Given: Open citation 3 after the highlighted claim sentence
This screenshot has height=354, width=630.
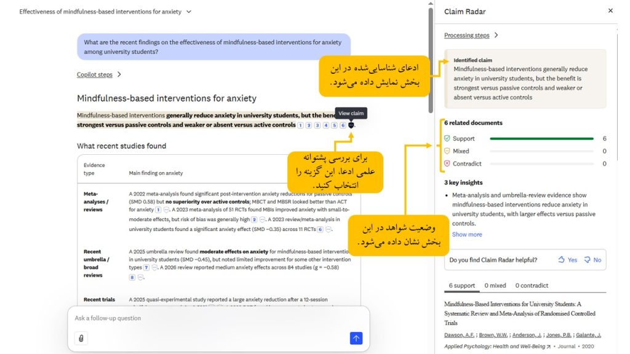Looking at the screenshot, I should [317, 125].
